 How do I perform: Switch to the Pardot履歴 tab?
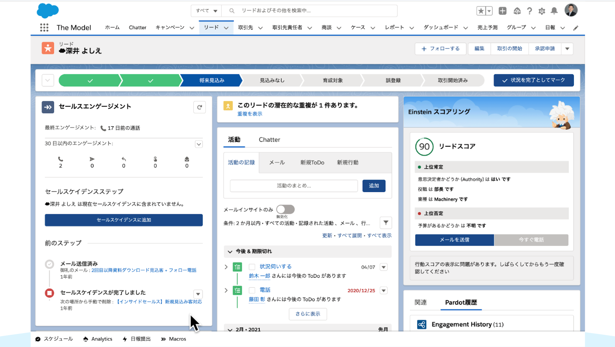point(461,302)
